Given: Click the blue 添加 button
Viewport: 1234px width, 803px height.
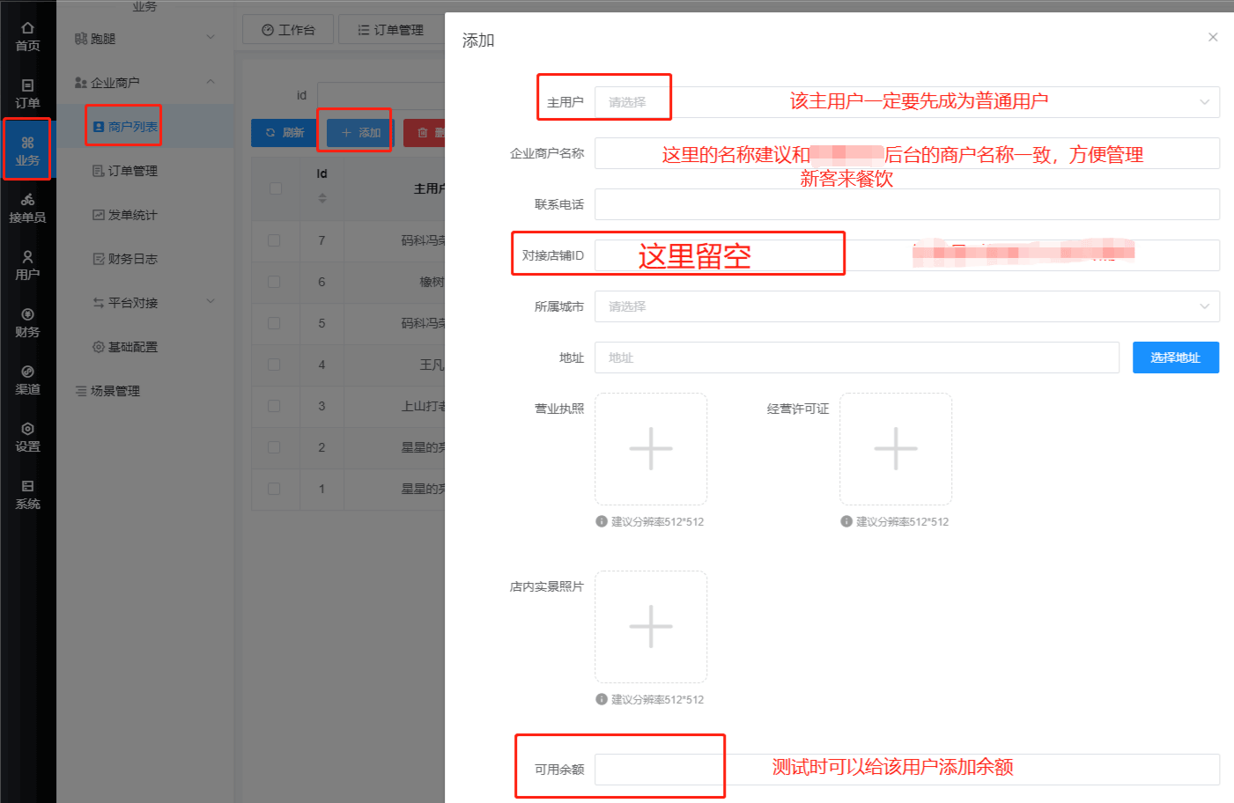Looking at the screenshot, I should coord(360,133).
